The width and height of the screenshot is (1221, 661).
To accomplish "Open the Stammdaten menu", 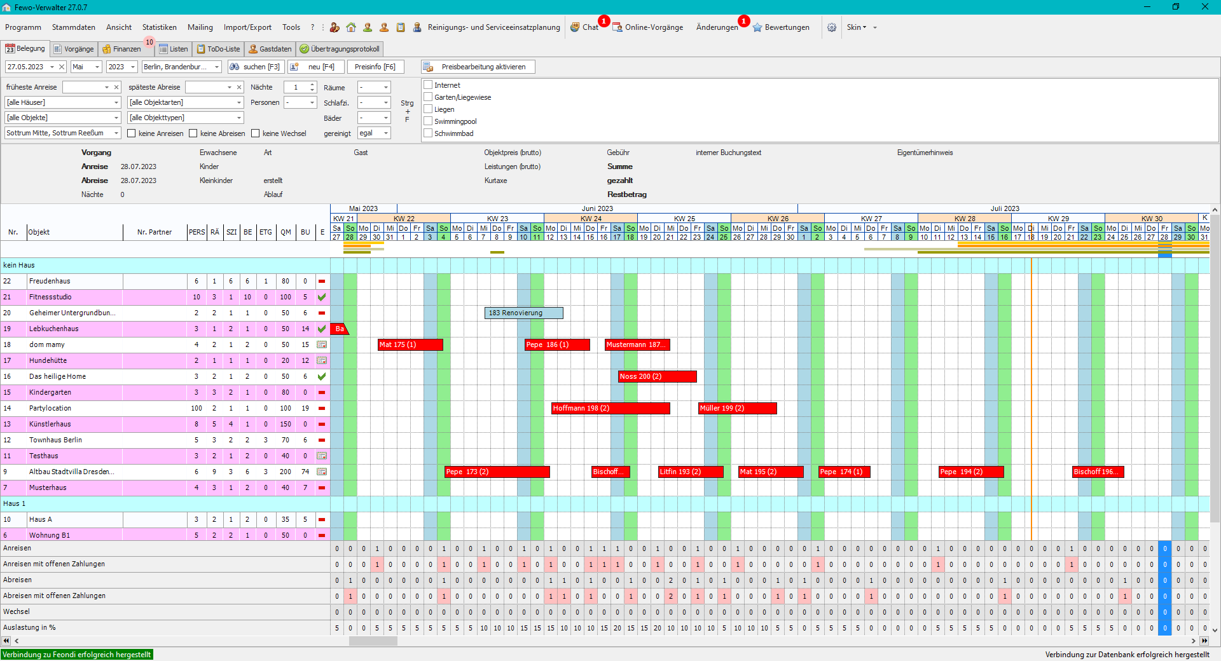I will (x=73, y=27).
